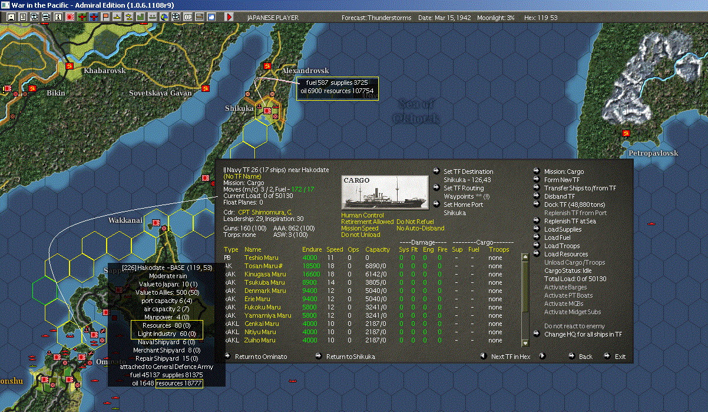708x412 pixels.
Task: Click the red end turn arrow
Action: click(x=230, y=17)
